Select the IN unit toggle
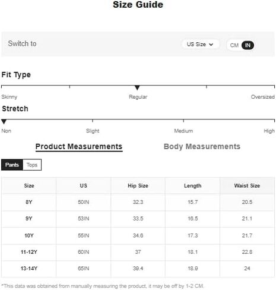The height and width of the screenshot is (290, 276). pyautogui.click(x=248, y=45)
